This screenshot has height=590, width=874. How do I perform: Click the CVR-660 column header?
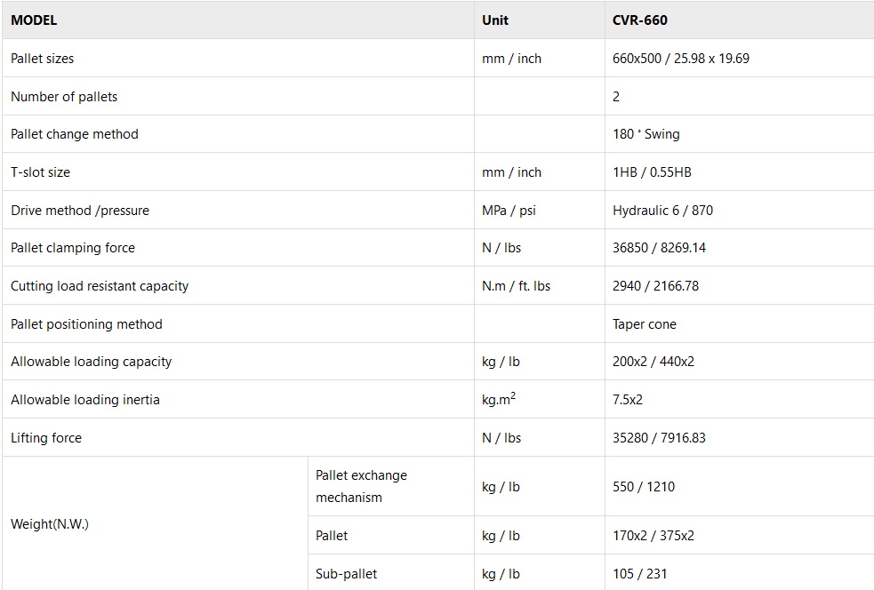tap(639, 20)
